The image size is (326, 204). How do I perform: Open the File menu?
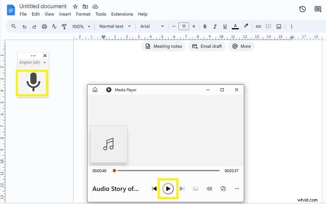coord(23,14)
